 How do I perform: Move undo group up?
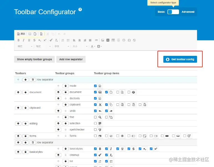pos(58,111)
